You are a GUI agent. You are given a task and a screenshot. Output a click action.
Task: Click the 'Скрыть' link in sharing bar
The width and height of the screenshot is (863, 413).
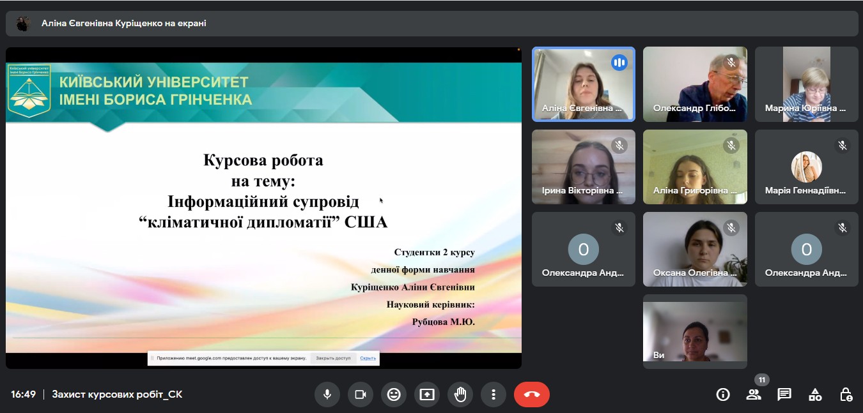click(368, 358)
